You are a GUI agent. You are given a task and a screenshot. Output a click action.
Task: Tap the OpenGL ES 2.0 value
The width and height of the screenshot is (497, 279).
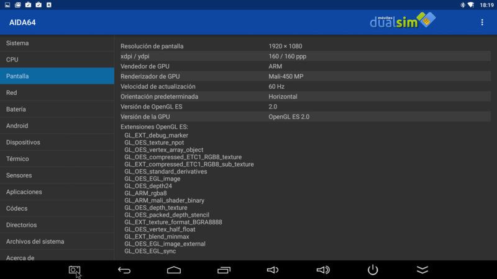coord(289,117)
